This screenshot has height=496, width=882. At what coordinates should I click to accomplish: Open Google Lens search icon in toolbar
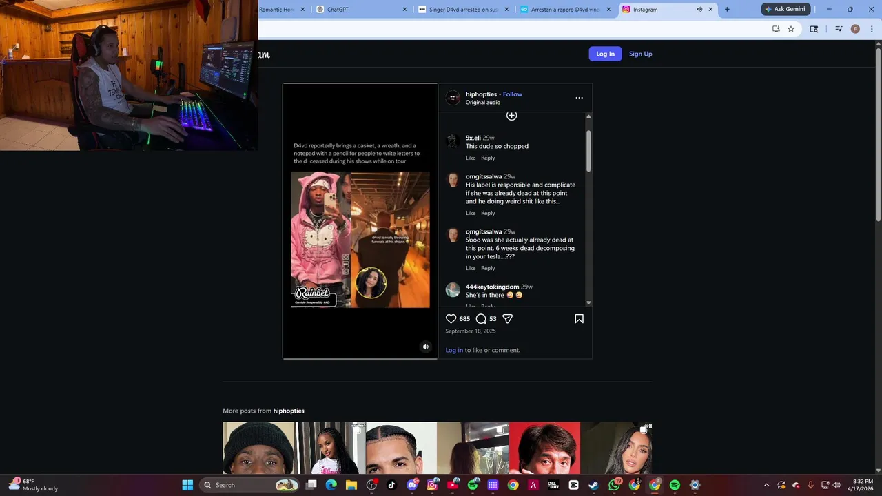[x=814, y=29]
